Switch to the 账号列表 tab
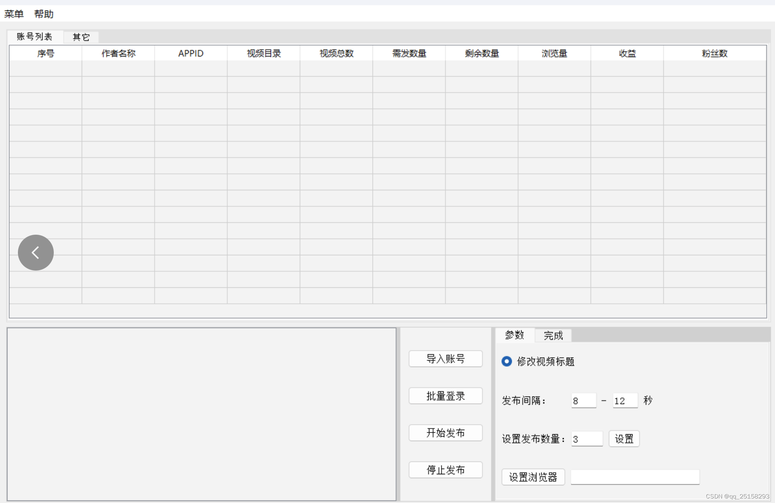The width and height of the screenshot is (775, 503). point(35,37)
